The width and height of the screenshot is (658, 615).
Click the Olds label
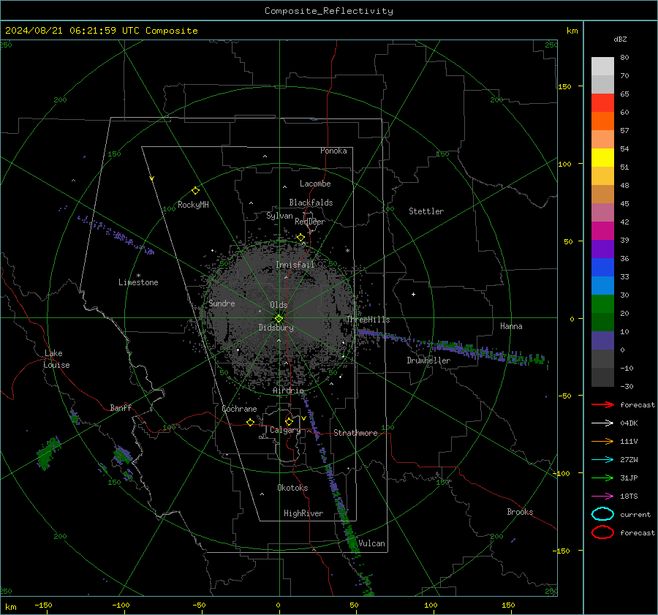click(x=279, y=305)
